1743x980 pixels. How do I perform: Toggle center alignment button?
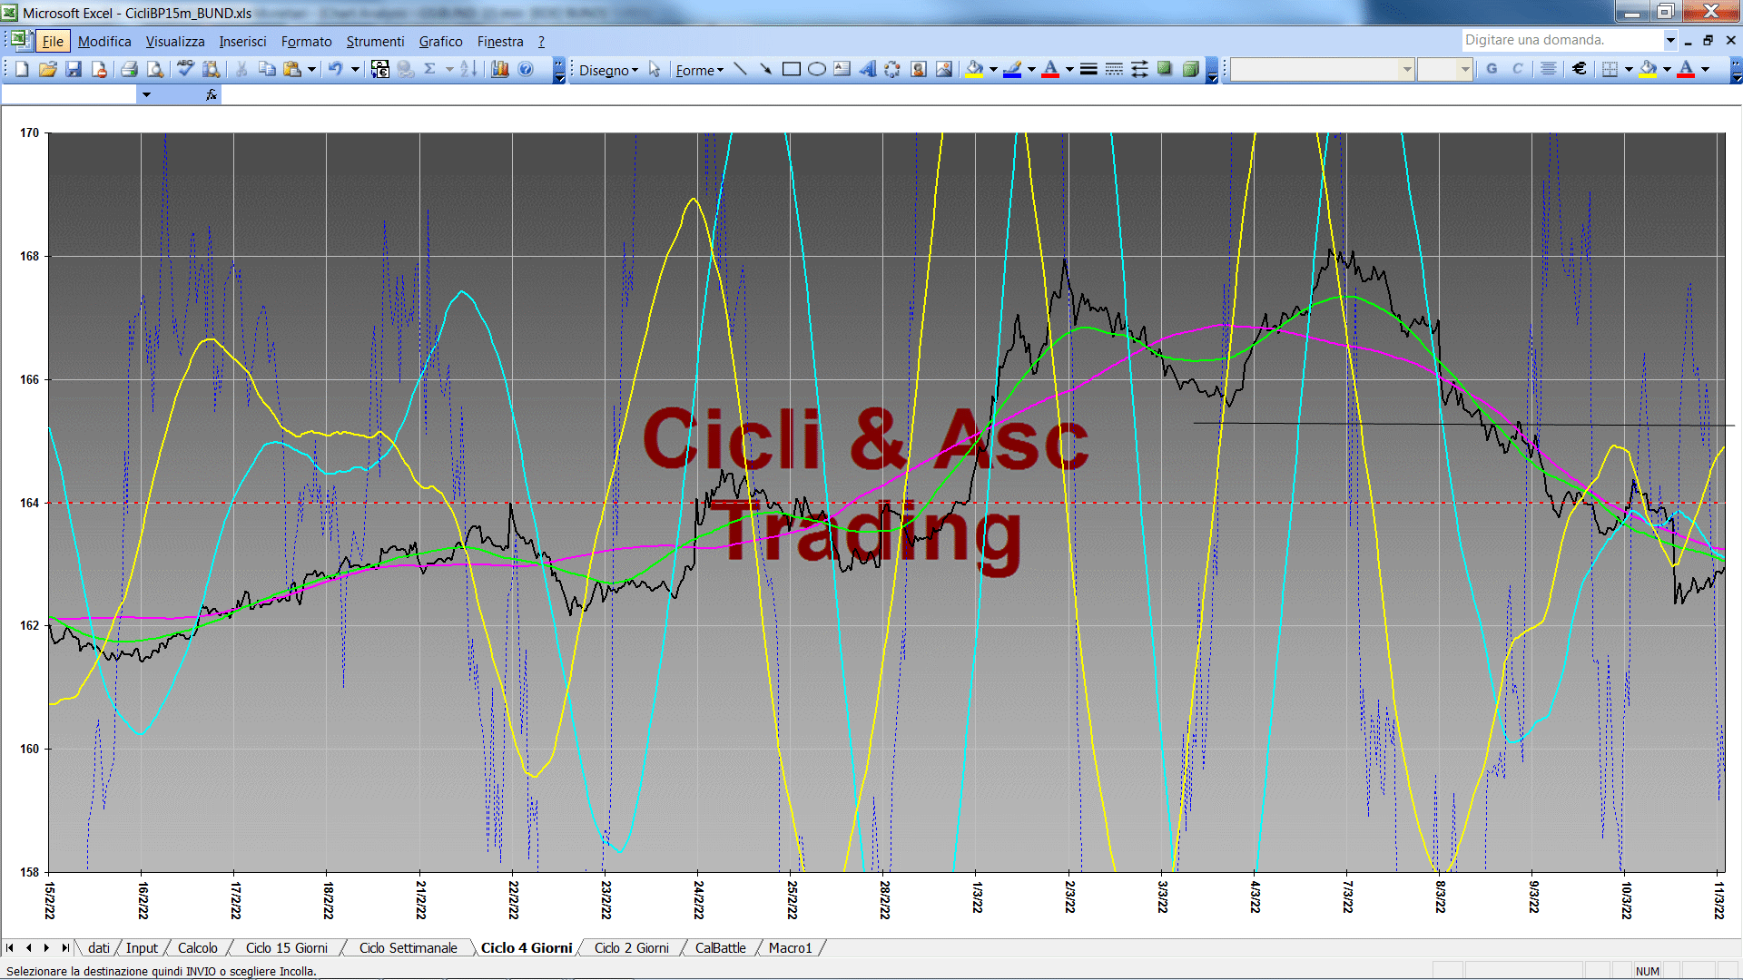[1549, 69]
